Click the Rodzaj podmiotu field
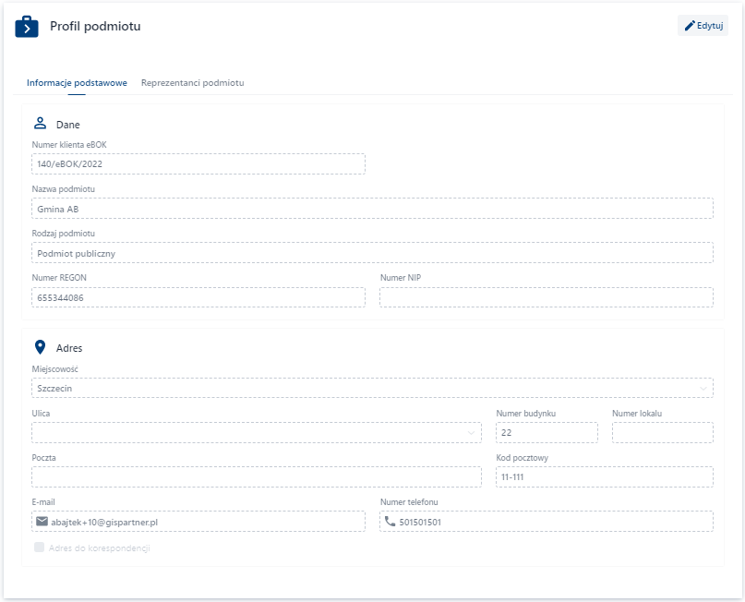This screenshot has height=602, width=745. coord(372,253)
